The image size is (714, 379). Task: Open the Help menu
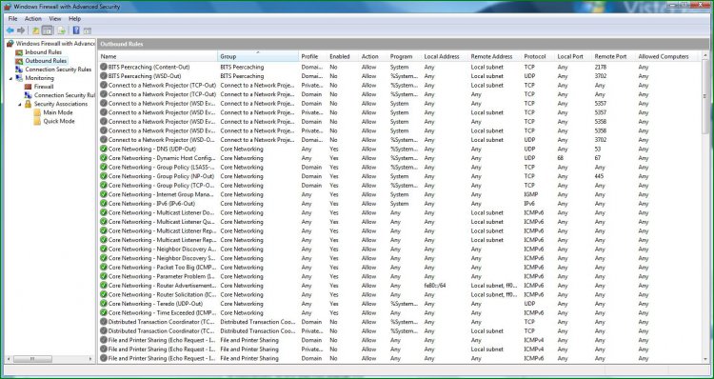(x=74, y=19)
